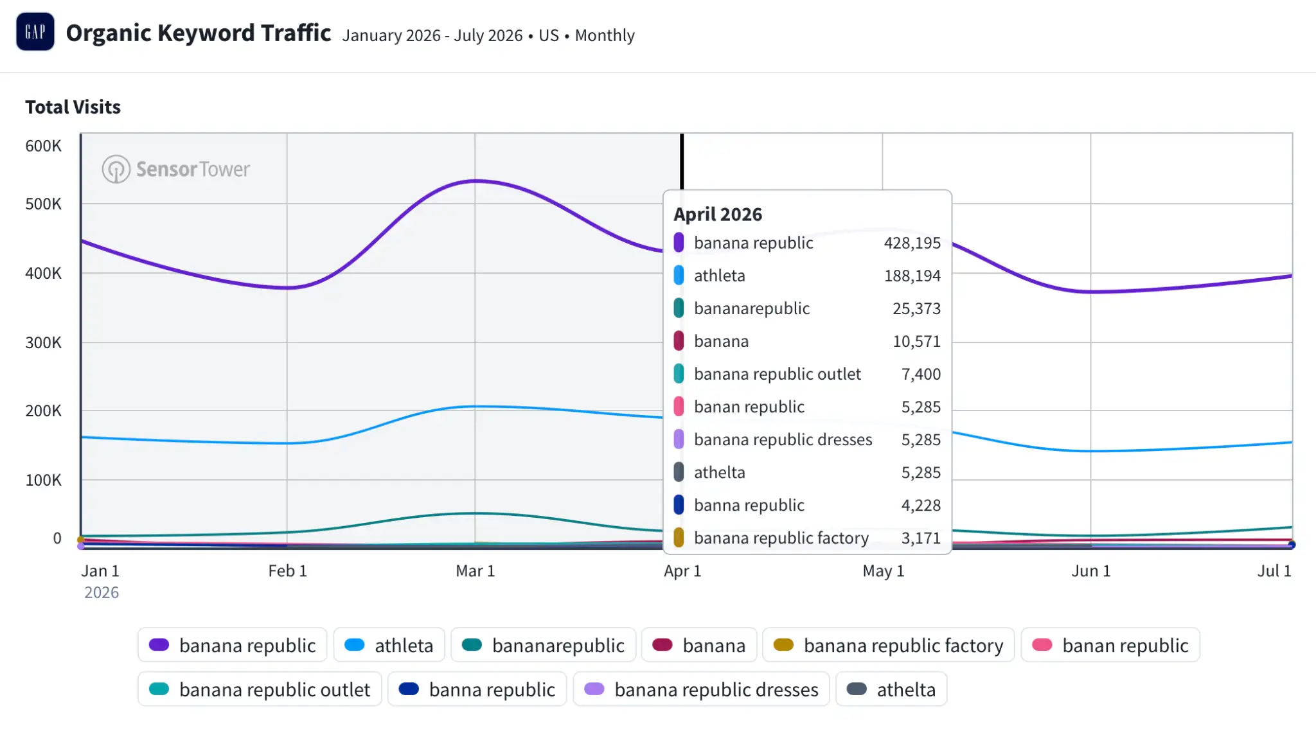Toggle the bananarepublic legend series
Image resolution: width=1316 pixels, height=733 pixels.
coord(544,645)
